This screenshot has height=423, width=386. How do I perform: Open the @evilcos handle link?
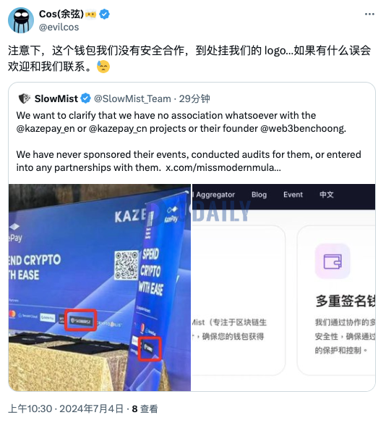59,28
